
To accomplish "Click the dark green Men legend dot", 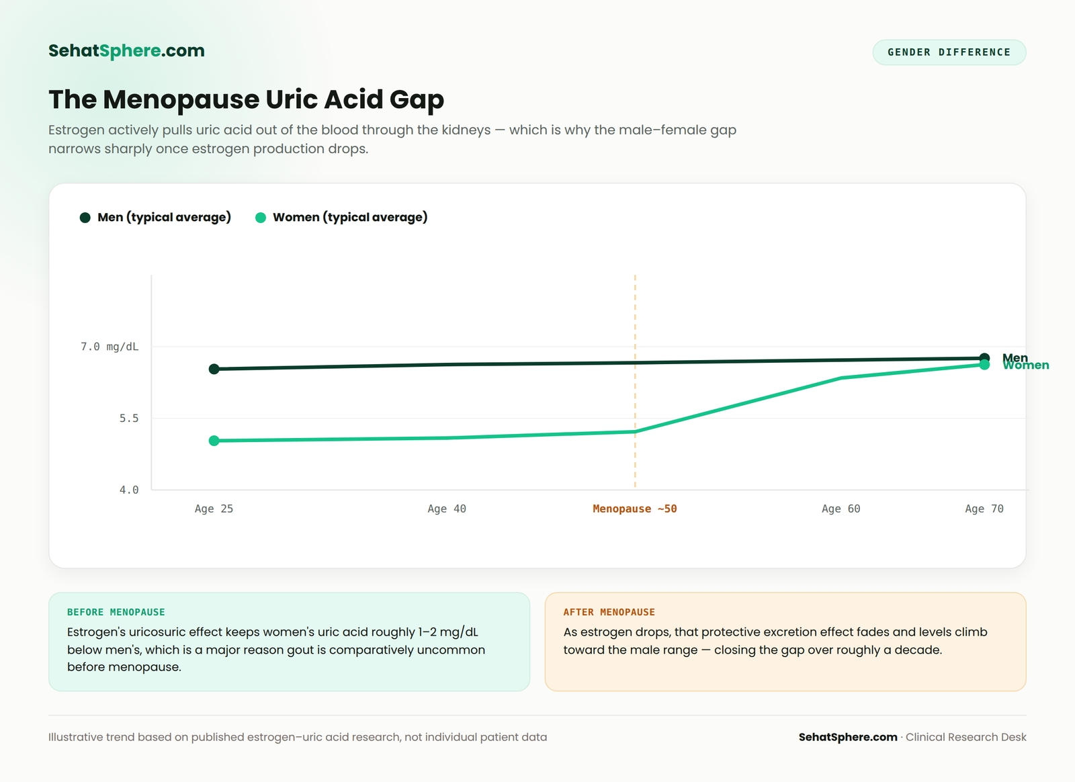I will pos(85,218).
